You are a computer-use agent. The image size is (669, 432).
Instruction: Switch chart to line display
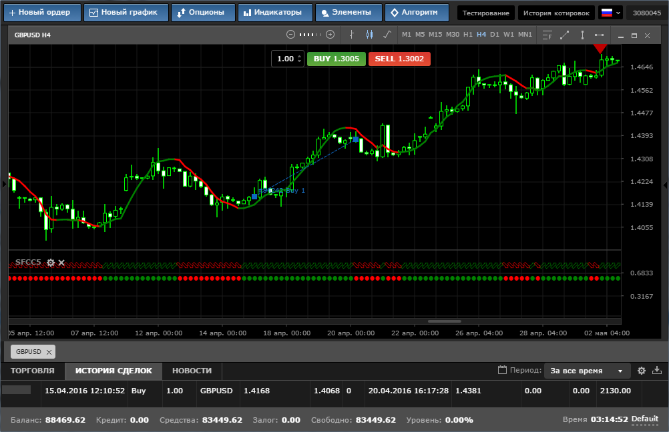pos(387,35)
